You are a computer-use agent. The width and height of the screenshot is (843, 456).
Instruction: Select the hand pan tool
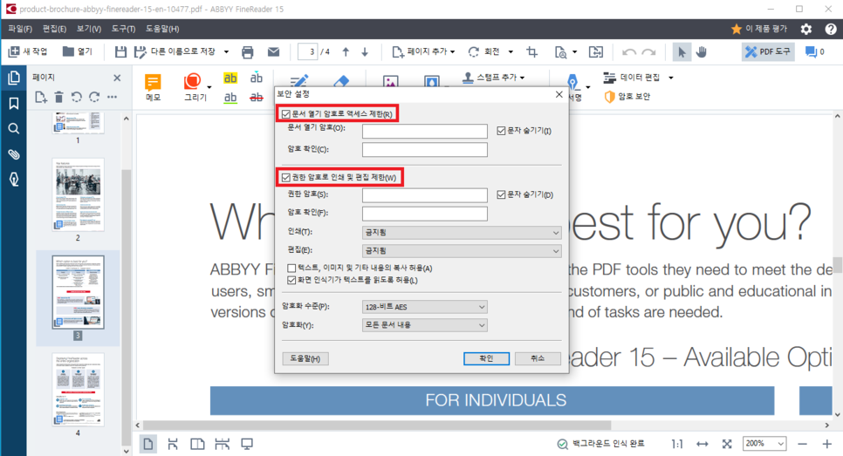[702, 52]
